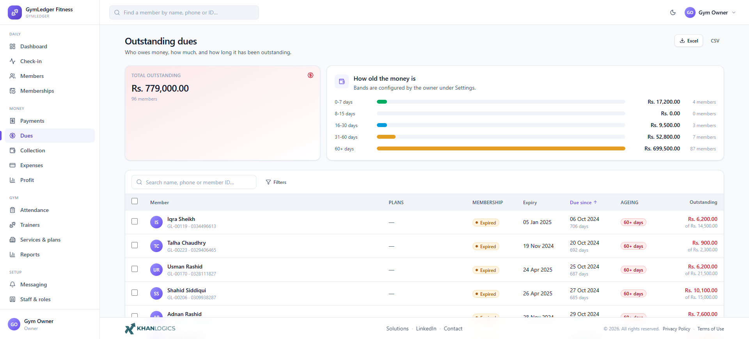The image size is (749, 339).
Task: Open Dashboard from the sidebar
Action: [x=50, y=46]
